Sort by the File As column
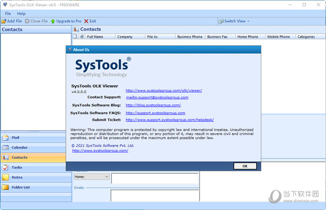 160,36
